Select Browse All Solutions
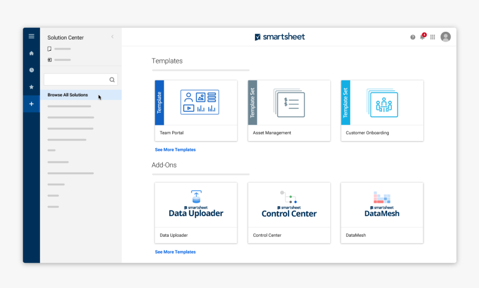 81,95
